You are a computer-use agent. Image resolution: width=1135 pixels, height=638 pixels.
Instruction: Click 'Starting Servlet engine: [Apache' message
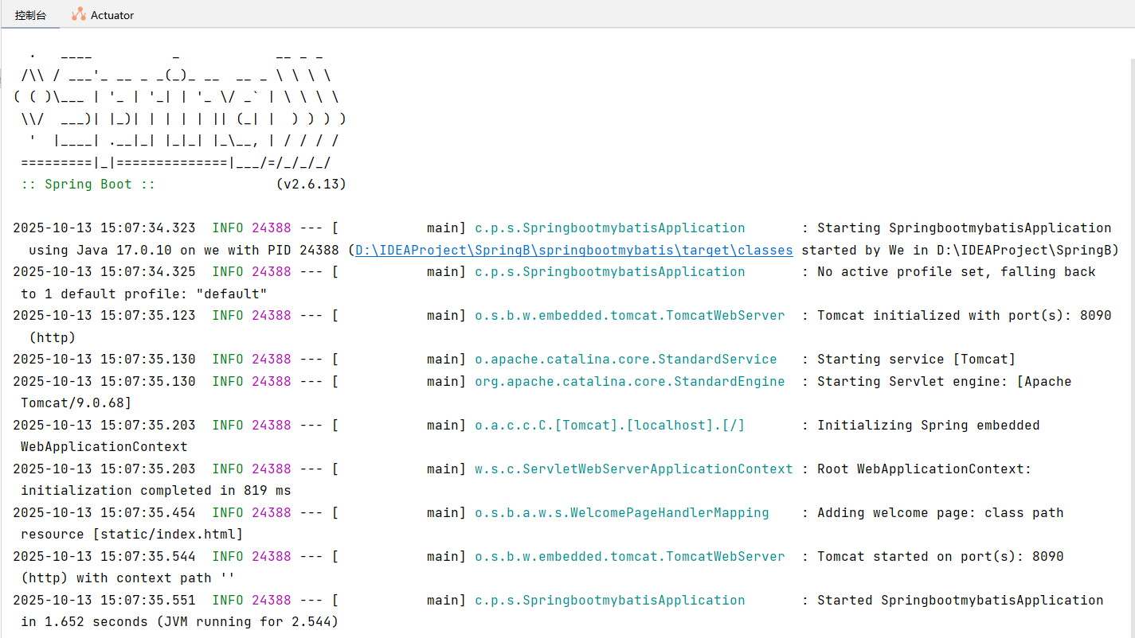945,381
